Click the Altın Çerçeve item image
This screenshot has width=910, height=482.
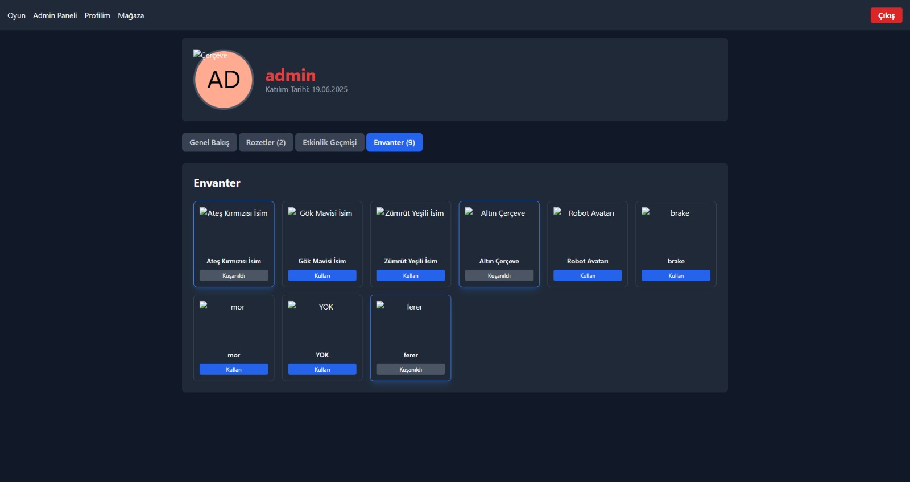pos(499,230)
